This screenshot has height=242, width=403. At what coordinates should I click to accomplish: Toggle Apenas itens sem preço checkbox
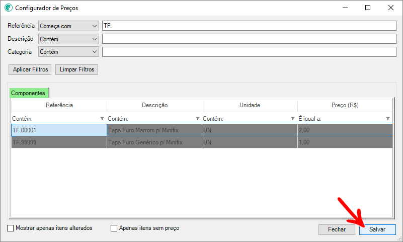tap(114, 228)
